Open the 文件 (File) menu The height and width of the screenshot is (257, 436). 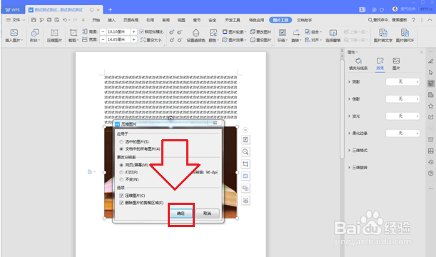pos(16,20)
